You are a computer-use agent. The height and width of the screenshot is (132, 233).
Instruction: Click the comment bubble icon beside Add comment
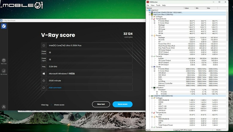point(44,88)
